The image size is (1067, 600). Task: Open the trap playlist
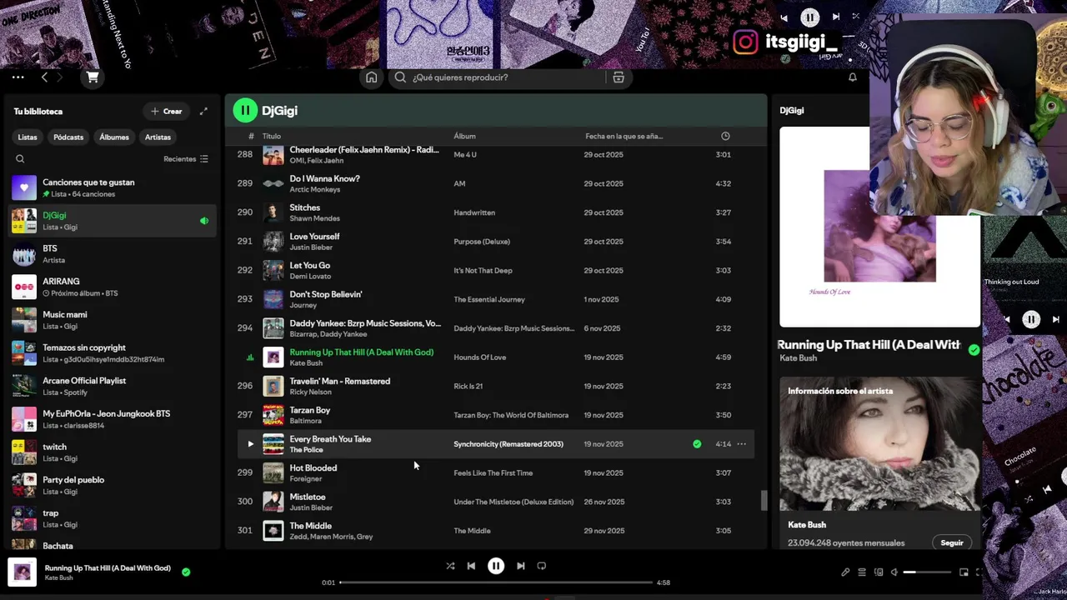coord(113,518)
